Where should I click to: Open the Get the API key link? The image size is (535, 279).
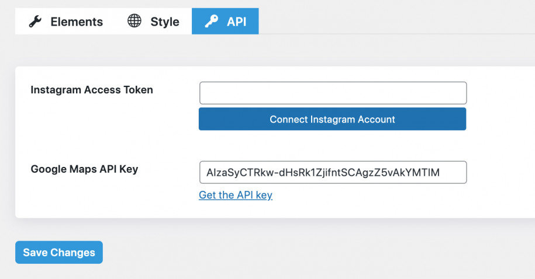coord(236,195)
